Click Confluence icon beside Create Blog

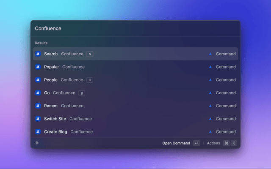point(38,132)
